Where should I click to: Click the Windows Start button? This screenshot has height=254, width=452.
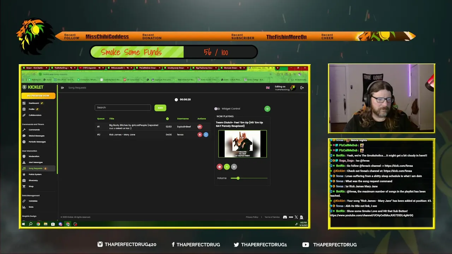[23, 224]
